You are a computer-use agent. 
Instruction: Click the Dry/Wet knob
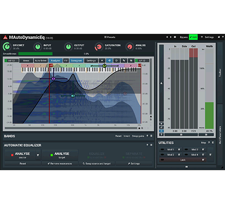(7, 47)
